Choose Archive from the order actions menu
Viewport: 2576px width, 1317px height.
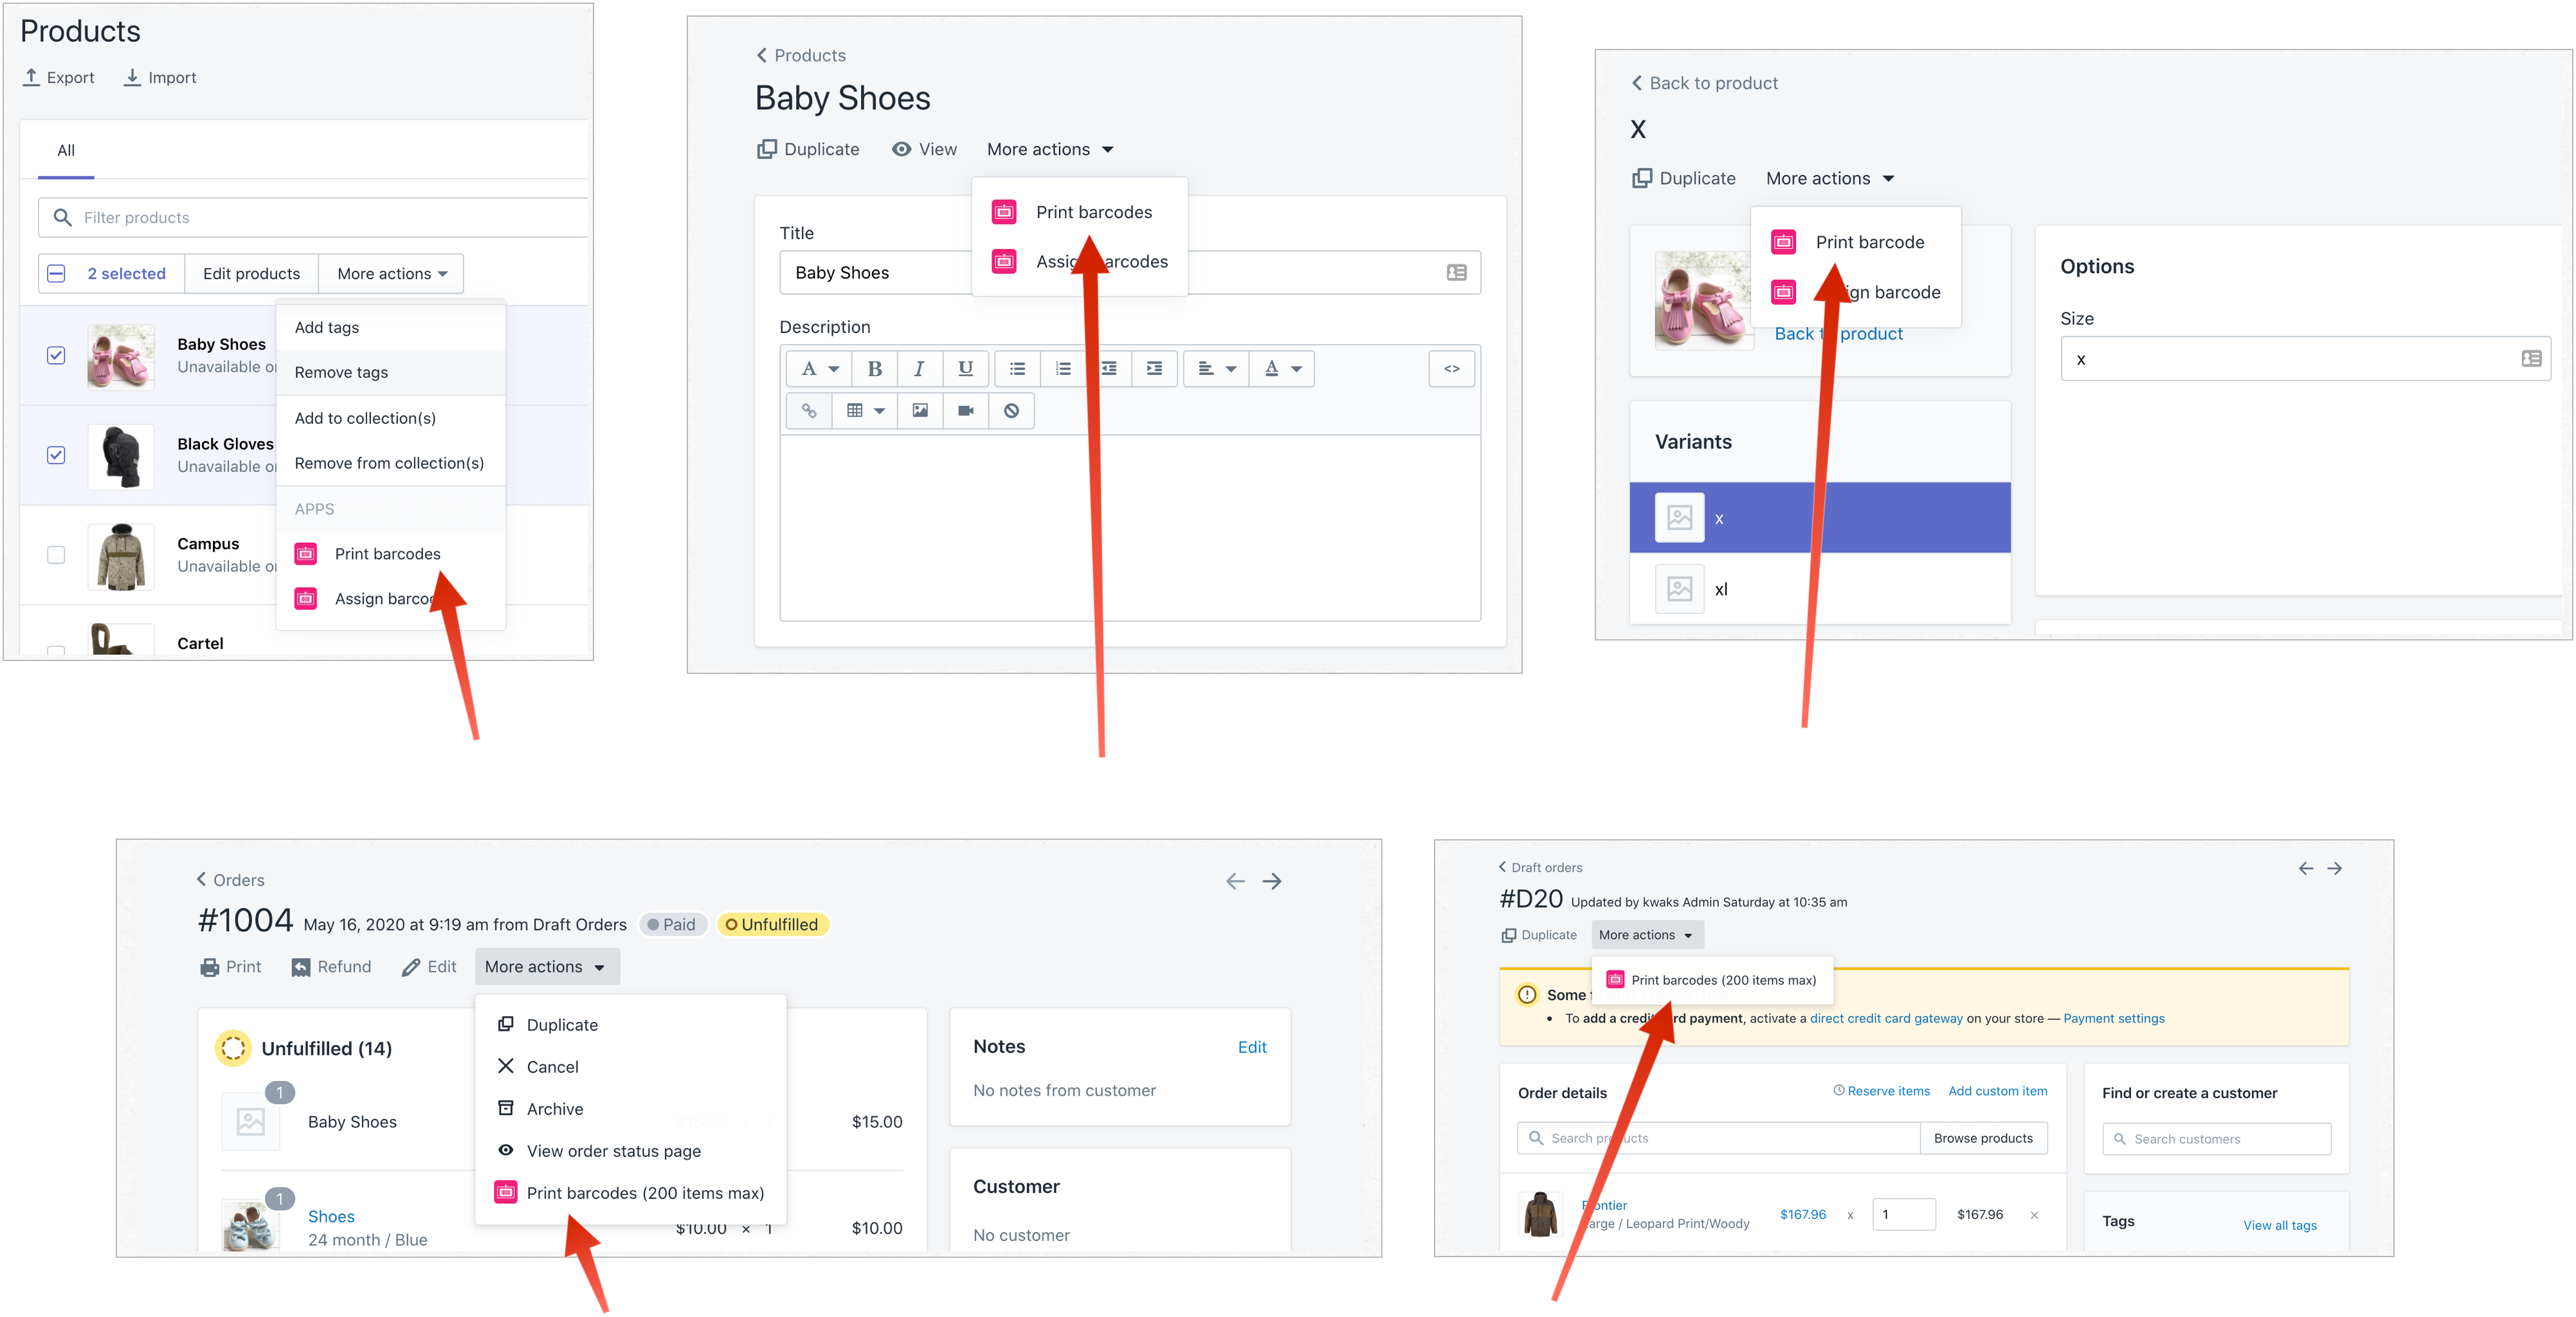[554, 1109]
